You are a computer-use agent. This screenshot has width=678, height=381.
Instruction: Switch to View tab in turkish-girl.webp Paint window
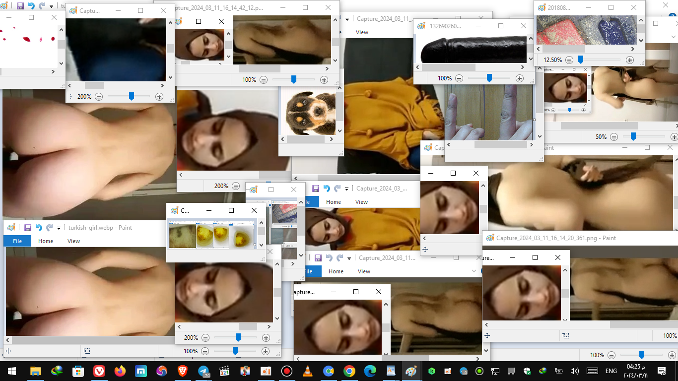tap(73, 241)
